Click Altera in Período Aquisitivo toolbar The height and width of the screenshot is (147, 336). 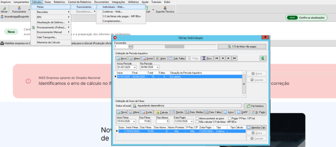pos(134,58)
